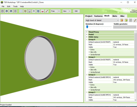The width and height of the screenshot is (137, 107).
Task: Switch to the Misc tab
Action: [122, 16]
